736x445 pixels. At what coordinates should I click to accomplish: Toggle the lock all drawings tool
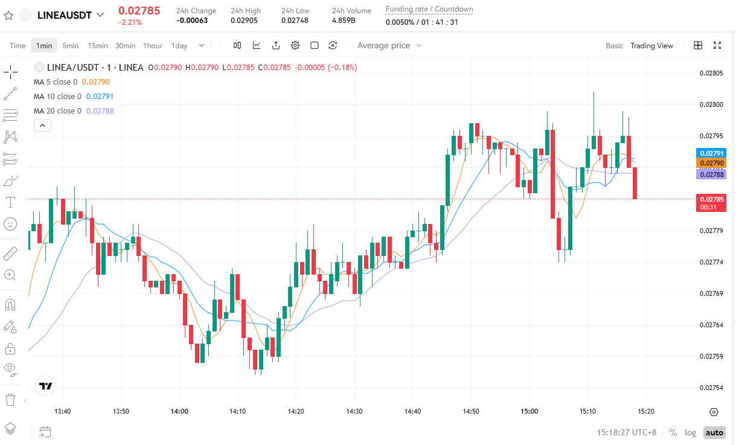[10, 348]
